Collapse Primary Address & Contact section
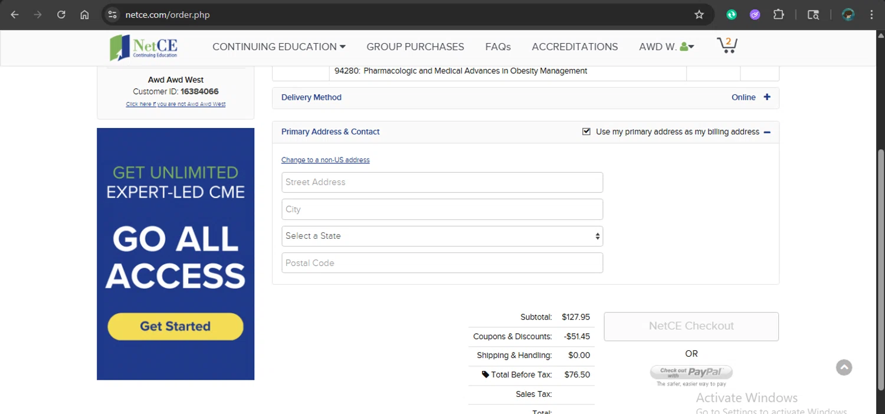This screenshot has height=414, width=885. (767, 132)
